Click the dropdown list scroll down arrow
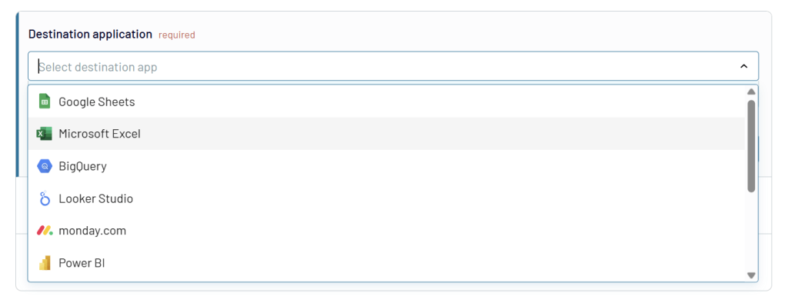The image size is (788, 303). pyautogui.click(x=751, y=275)
